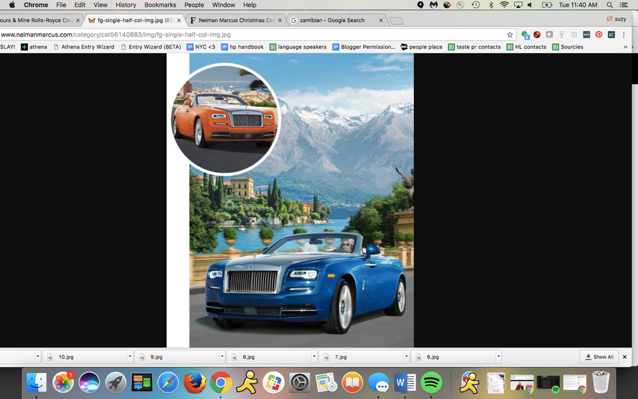Viewport: 638px width, 399px height.
Task: Open Microsoft Word from the Dock
Action: (405, 382)
